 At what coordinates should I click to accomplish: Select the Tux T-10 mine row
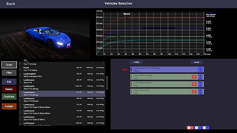62,64
